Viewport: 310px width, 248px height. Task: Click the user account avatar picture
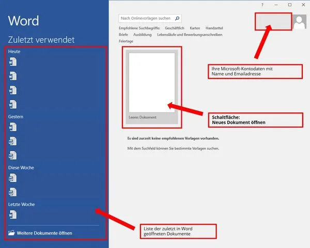pyautogui.click(x=299, y=22)
